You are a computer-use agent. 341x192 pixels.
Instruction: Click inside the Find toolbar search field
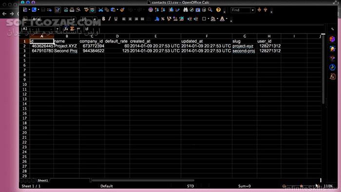coord(241,10)
